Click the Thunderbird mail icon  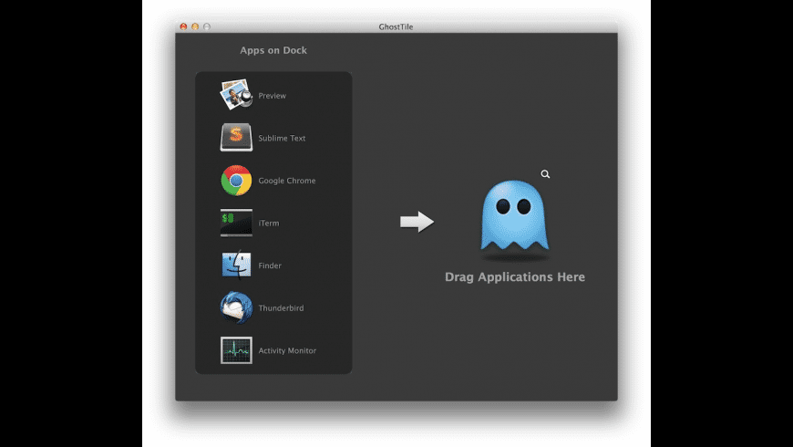click(x=236, y=307)
